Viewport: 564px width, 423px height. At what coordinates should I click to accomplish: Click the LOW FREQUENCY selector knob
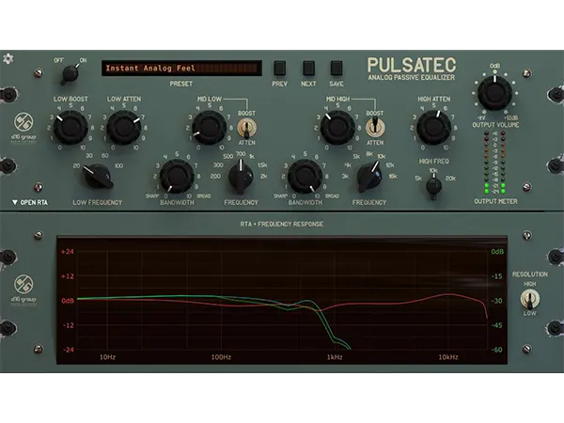[98, 177]
